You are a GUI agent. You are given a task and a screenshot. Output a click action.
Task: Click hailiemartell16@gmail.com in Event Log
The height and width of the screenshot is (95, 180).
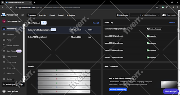coord(115,29)
